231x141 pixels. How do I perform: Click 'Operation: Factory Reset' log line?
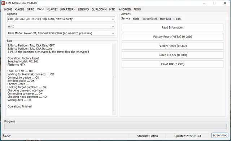tap(23, 58)
